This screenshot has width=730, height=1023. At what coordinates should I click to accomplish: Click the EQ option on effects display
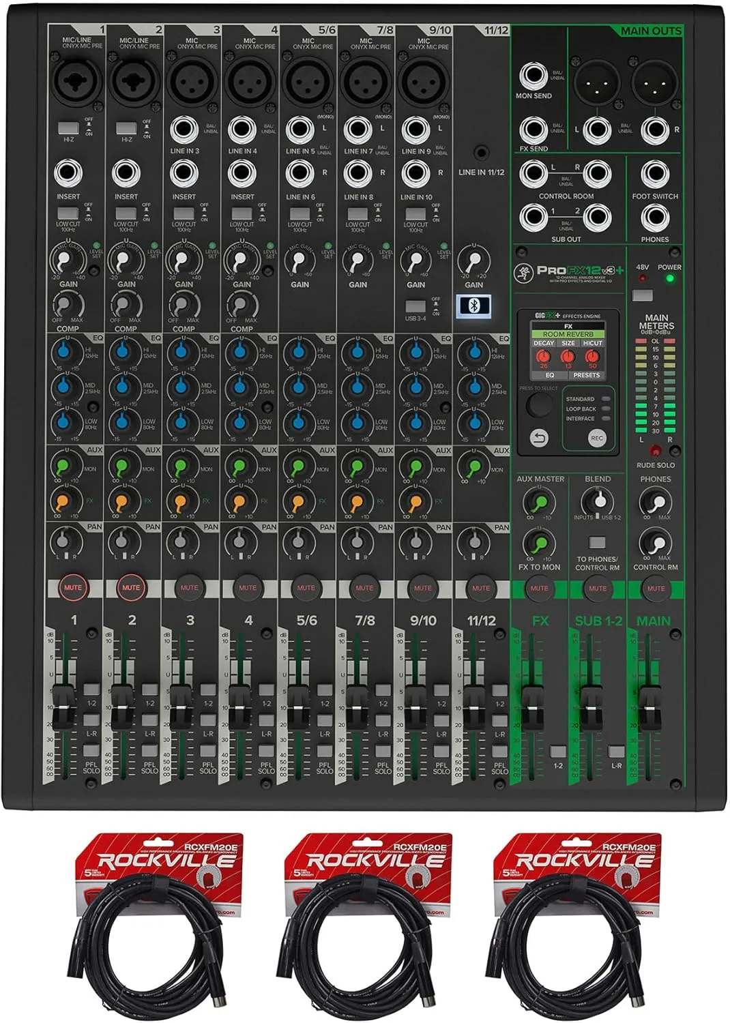click(x=549, y=375)
